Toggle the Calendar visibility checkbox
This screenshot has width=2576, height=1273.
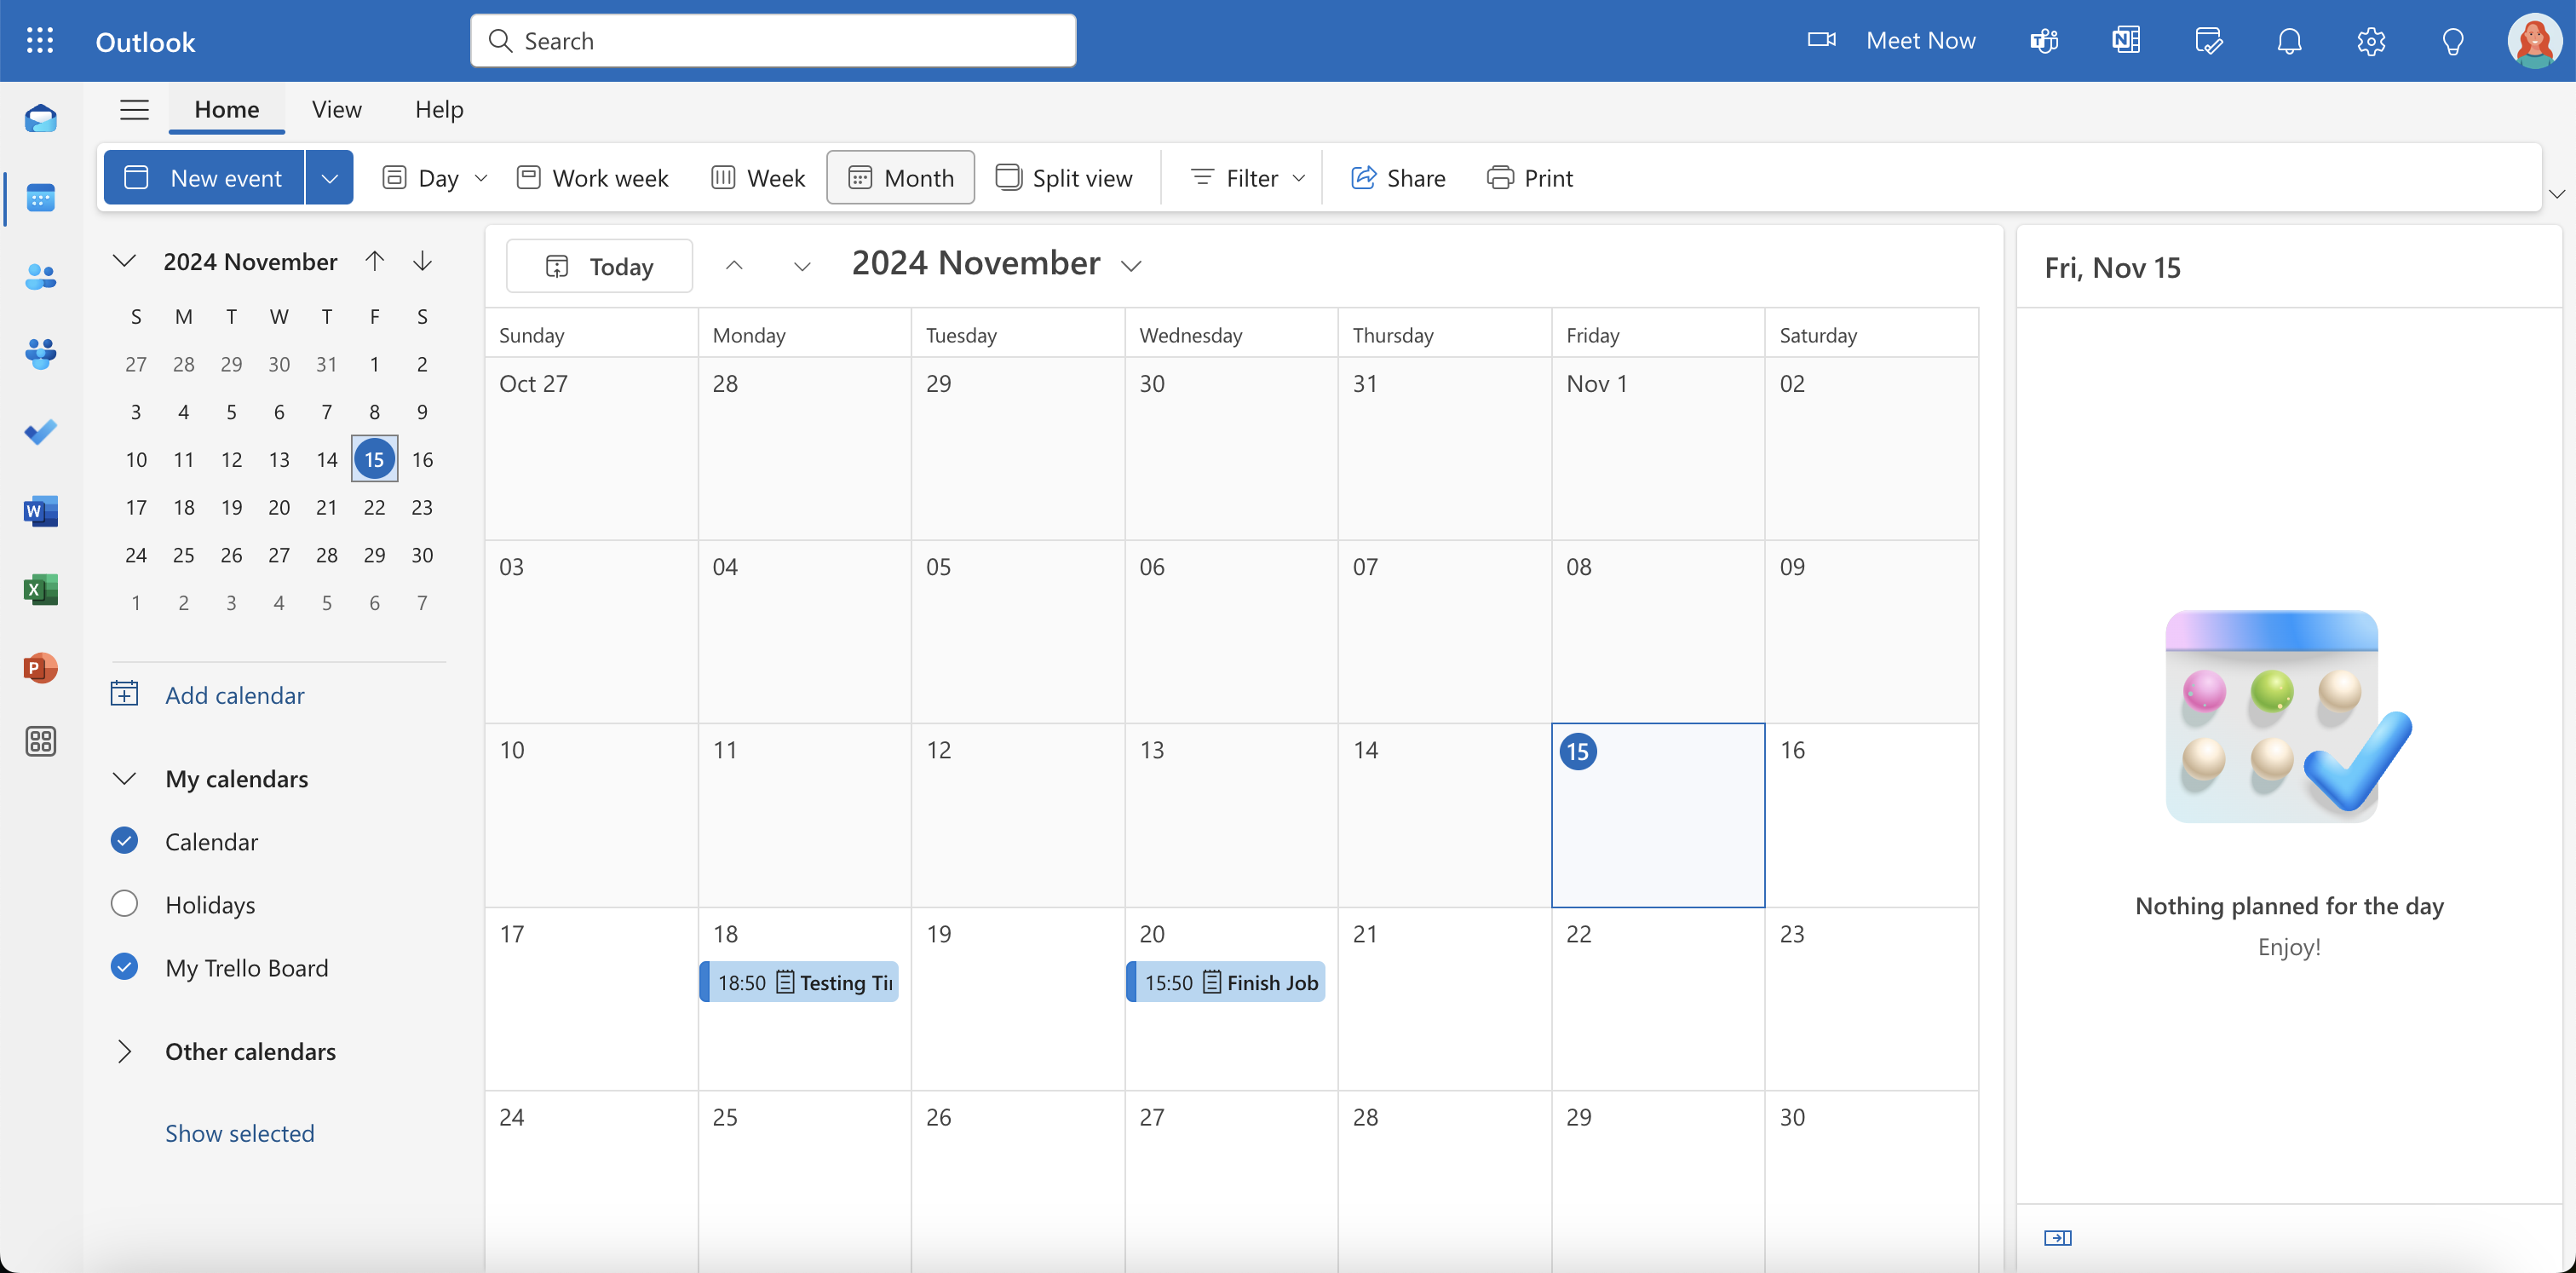pos(125,838)
